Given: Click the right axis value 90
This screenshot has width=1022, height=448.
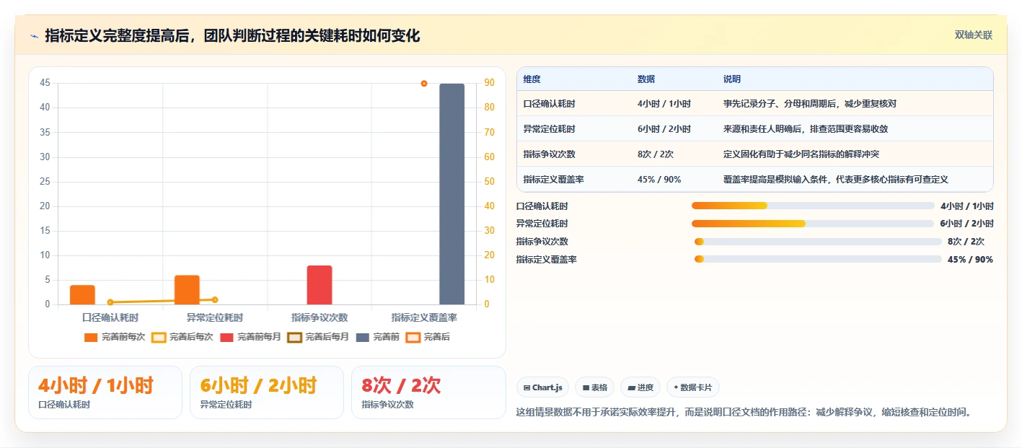Looking at the screenshot, I should tap(489, 83).
